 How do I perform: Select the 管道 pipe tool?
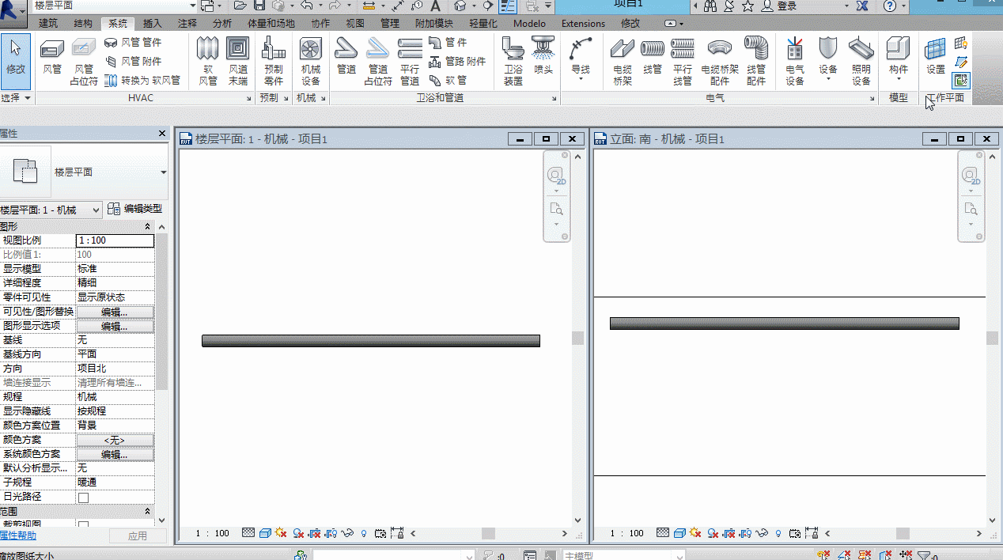coord(346,57)
